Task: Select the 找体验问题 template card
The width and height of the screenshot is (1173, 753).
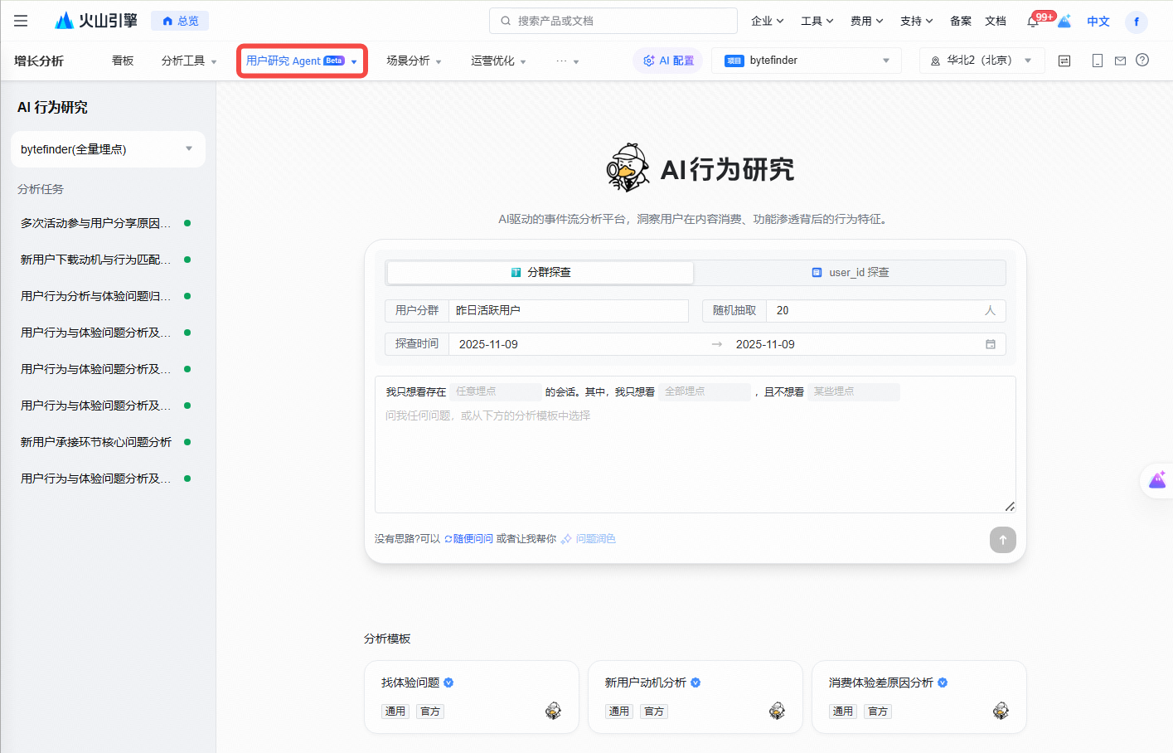Action: point(472,697)
